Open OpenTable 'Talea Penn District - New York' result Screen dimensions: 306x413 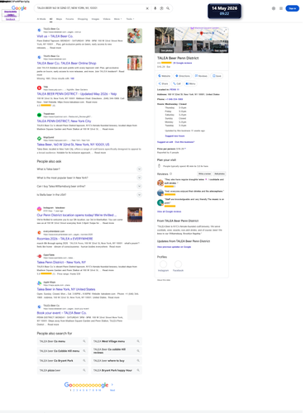click(61, 262)
